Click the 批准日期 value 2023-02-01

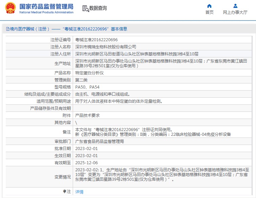tap(86, 149)
